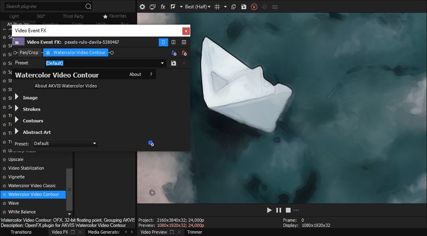Favorite star next to Upscale
The width and height of the screenshot is (427, 236).
pos(4,160)
